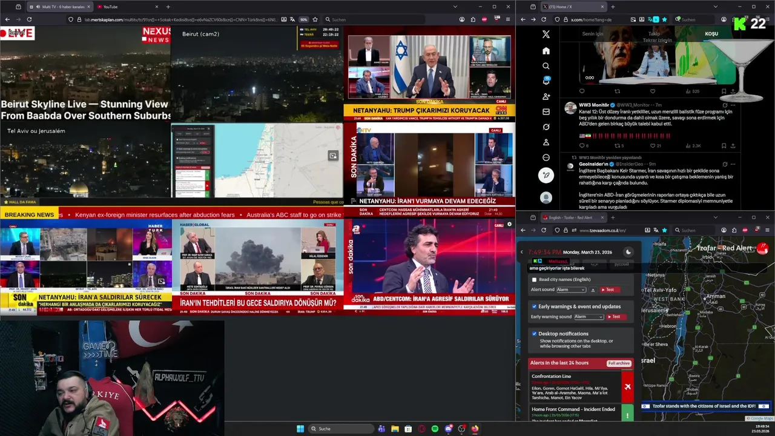Open Spotify from the taskbar

(435, 429)
